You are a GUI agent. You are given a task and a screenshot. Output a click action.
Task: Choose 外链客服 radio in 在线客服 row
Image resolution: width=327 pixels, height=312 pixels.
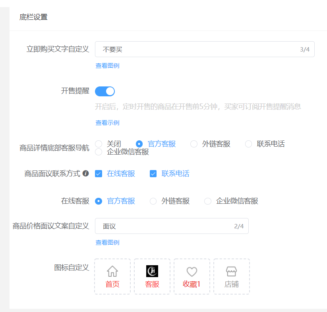click(153, 201)
